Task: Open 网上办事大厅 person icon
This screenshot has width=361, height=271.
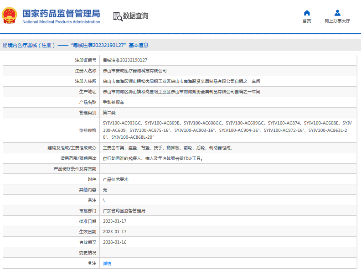Action: tap(337, 13)
